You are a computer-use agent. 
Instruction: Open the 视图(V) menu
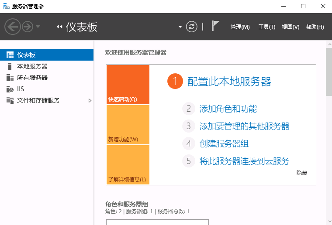[x=290, y=27]
